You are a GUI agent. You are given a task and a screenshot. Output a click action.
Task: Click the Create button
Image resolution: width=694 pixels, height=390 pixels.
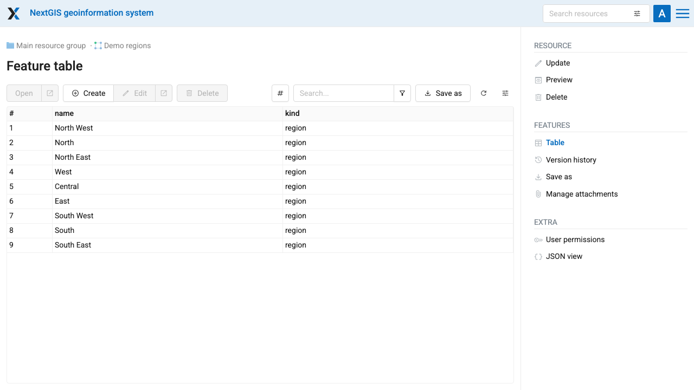88,93
